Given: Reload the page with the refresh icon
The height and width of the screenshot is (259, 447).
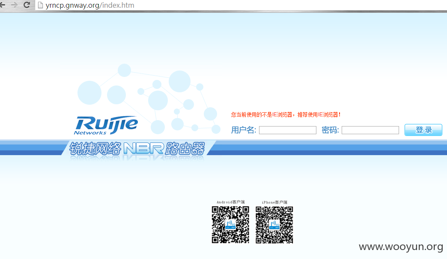Looking at the screenshot, I should (27, 5).
